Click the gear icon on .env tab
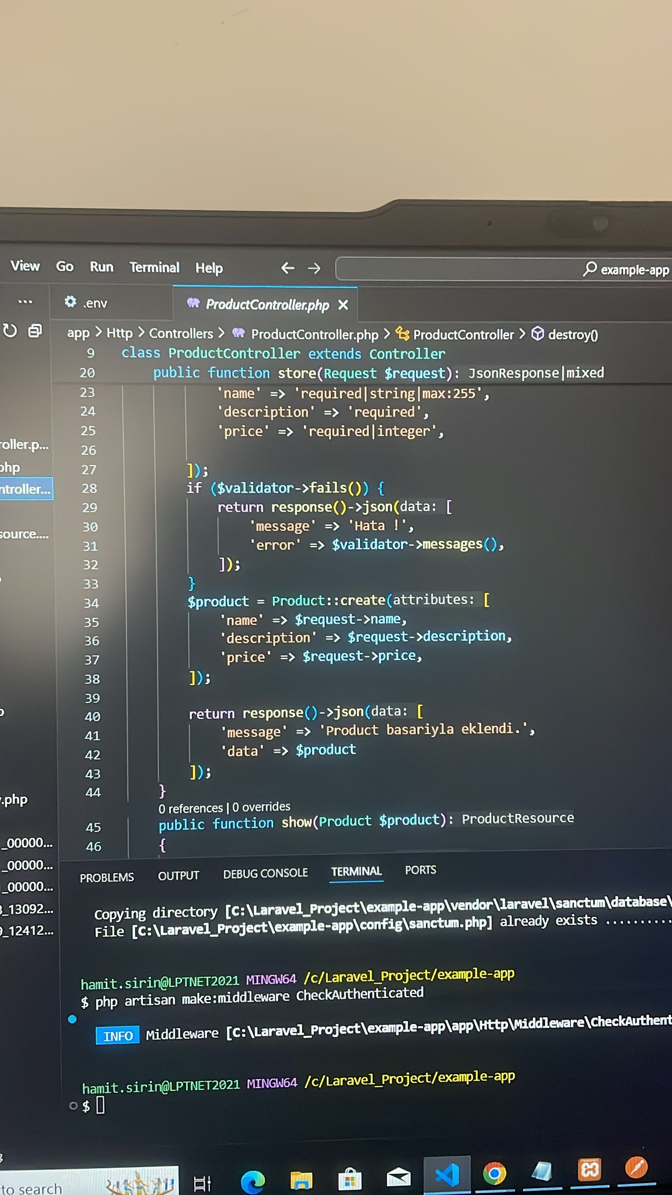672x1195 pixels. pos(71,302)
